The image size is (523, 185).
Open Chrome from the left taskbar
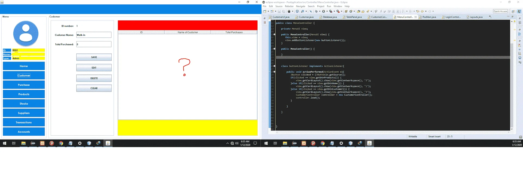pyautogui.click(x=61, y=143)
